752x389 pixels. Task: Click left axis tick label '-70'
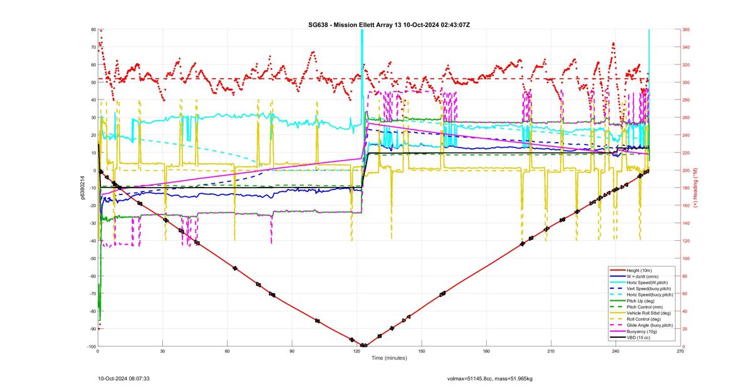pos(91,293)
